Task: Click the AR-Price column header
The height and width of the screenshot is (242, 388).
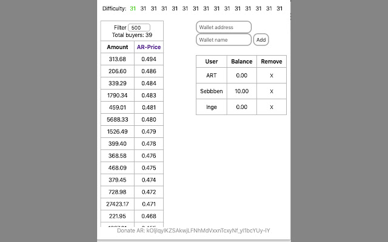Action: point(149,47)
